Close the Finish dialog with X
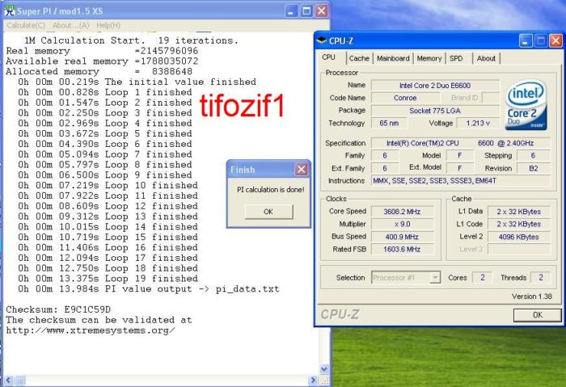 [301, 169]
